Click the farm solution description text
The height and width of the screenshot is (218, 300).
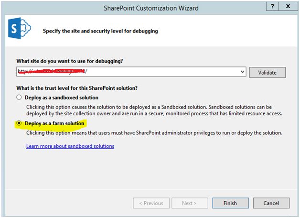(x=154, y=133)
